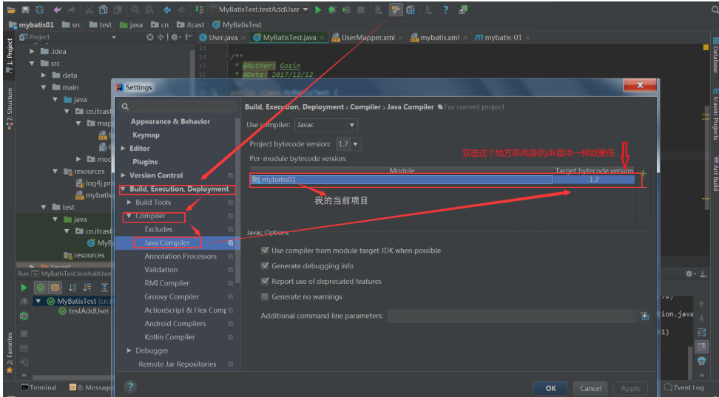Toggle show passed tests in the Run panel
Image resolution: width=719 pixels, height=397 pixels.
pos(41,288)
